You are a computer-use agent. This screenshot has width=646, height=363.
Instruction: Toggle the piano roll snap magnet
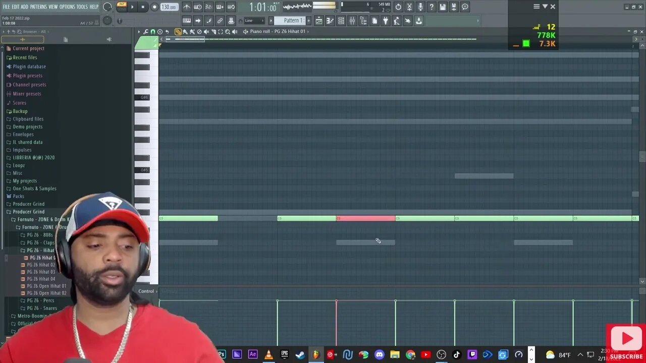[153, 31]
